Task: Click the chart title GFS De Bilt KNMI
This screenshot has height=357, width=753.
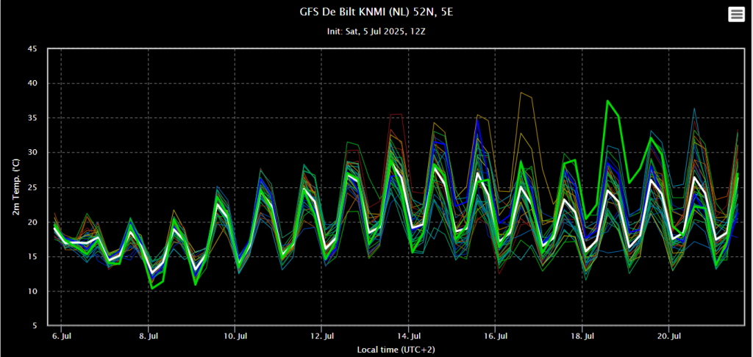Action: (376, 12)
